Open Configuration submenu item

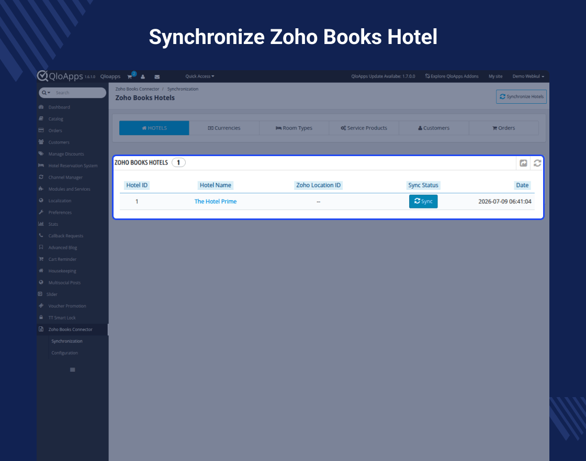point(65,353)
